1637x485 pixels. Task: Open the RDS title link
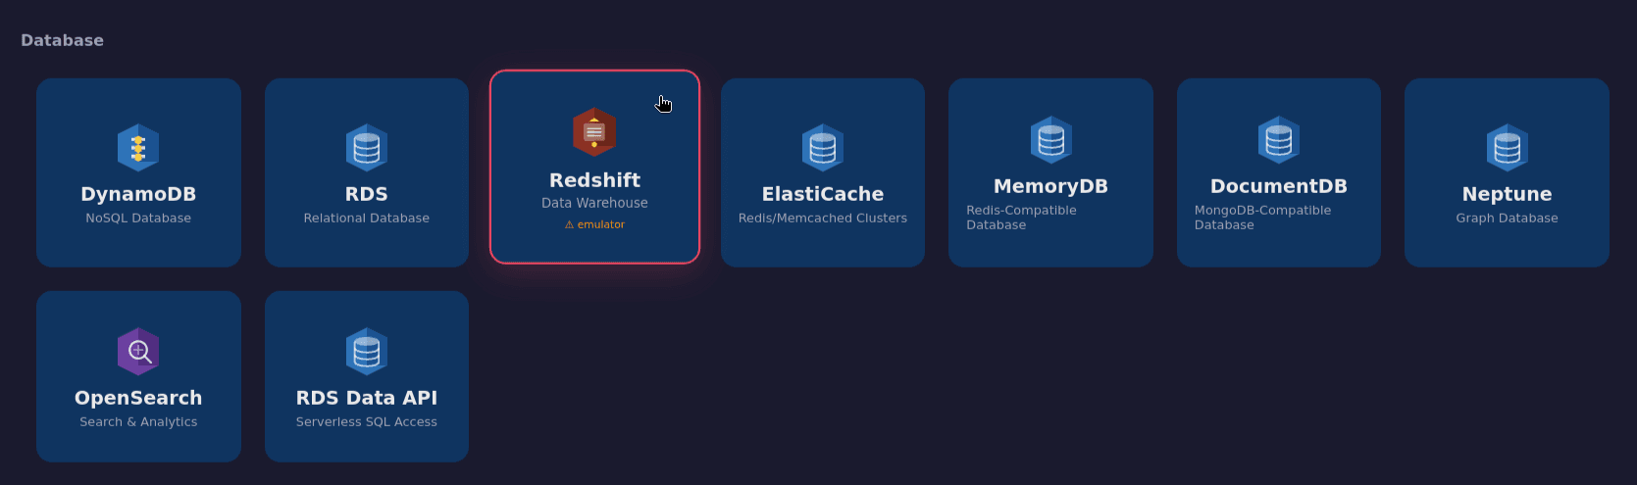(367, 194)
